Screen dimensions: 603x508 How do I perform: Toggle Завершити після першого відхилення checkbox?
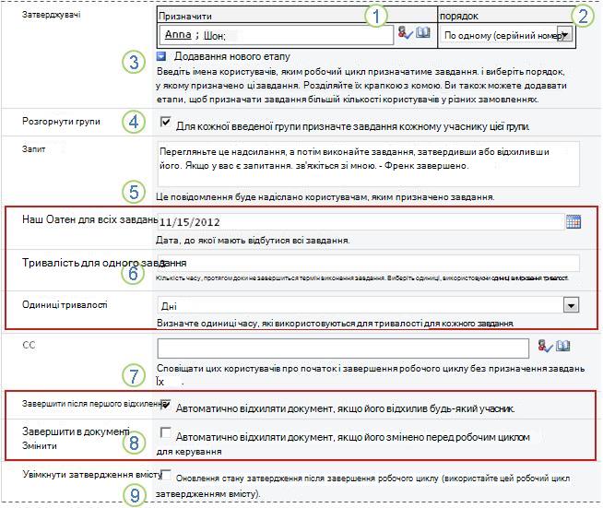point(165,404)
